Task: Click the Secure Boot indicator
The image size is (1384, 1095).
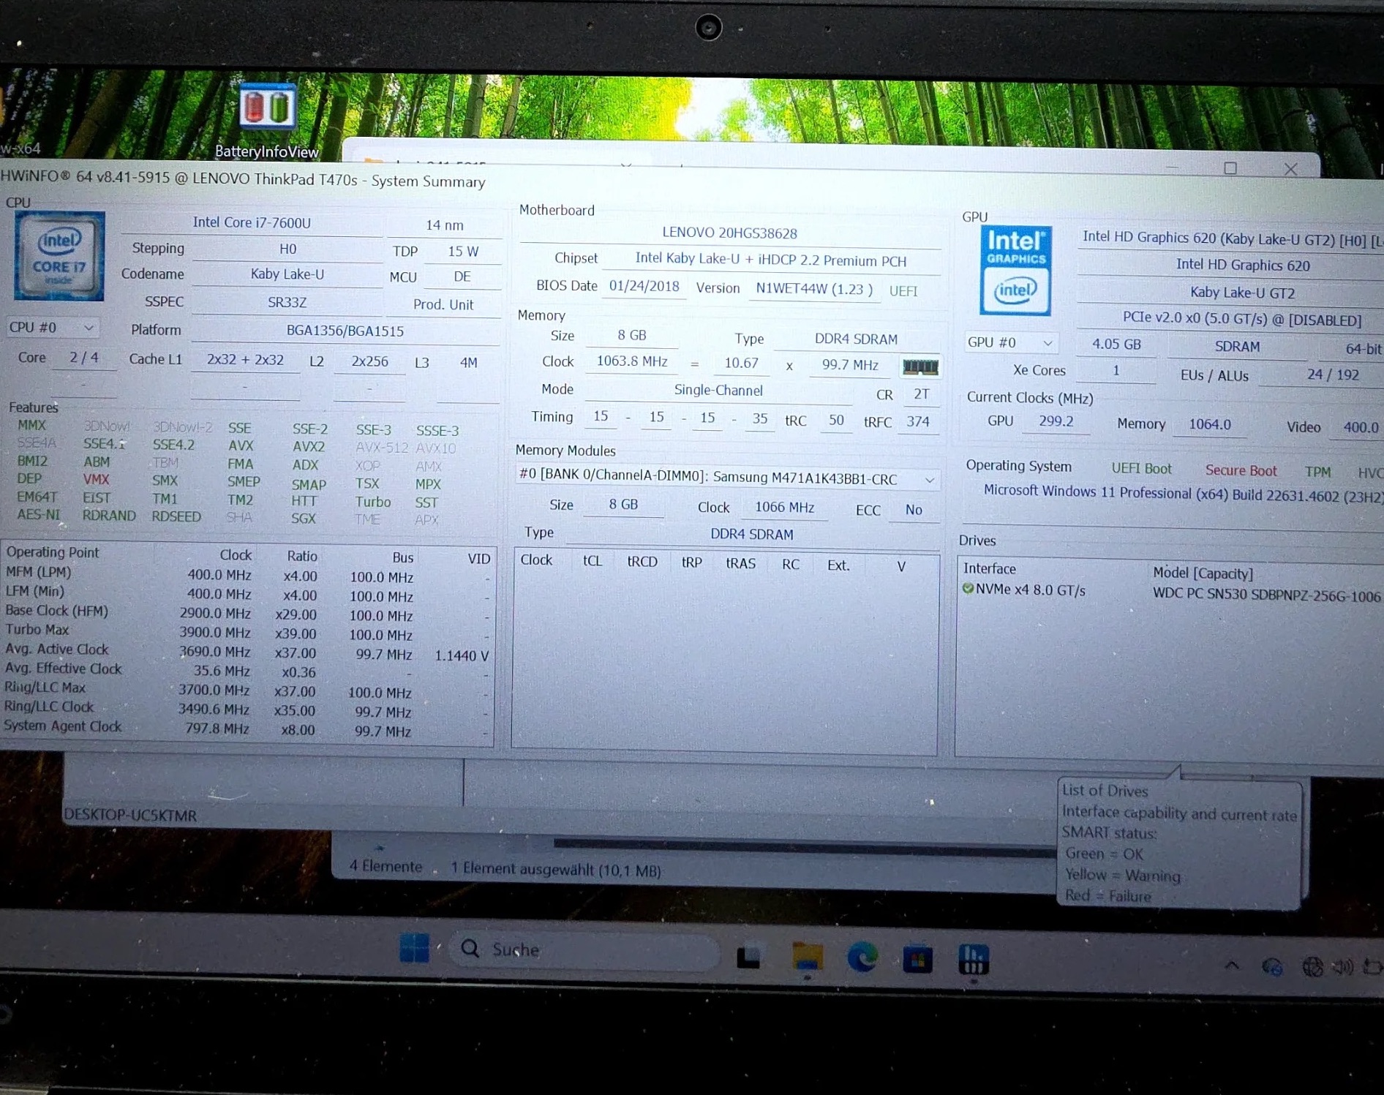Action: tap(1241, 470)
